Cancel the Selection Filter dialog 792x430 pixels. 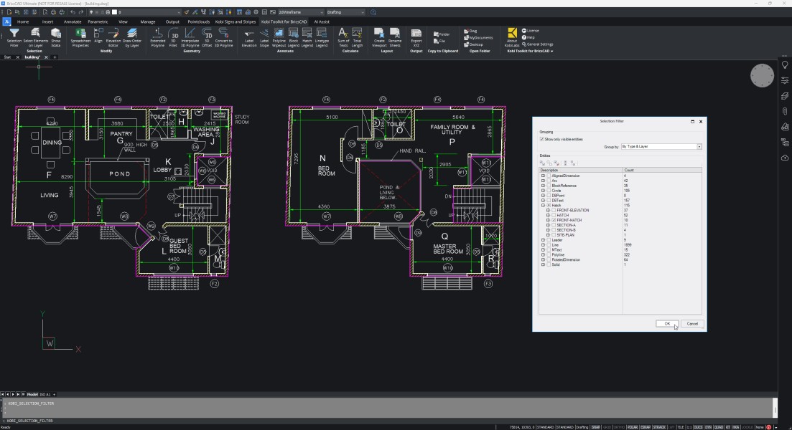point(692,324)
